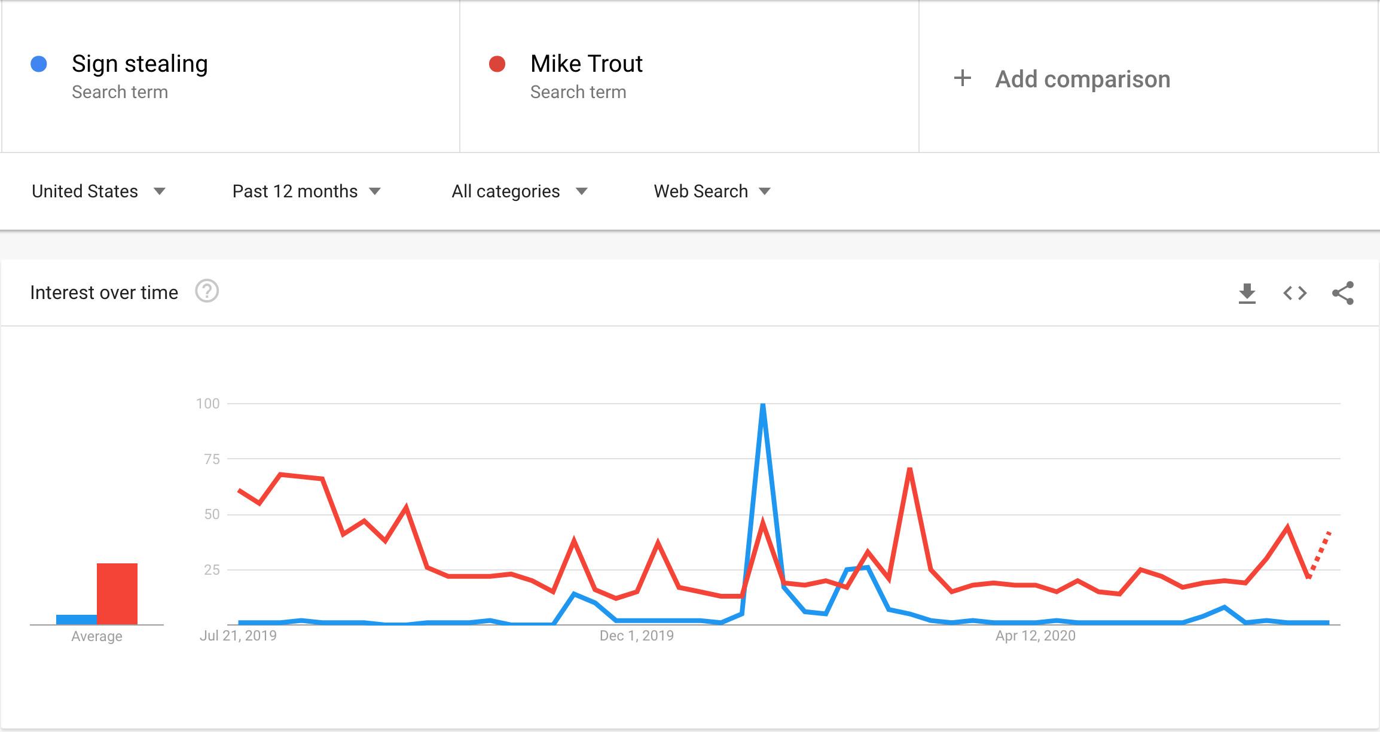1380x732 pixels.
Task: Click the Add comparison button
Action: coord(1082,79)
